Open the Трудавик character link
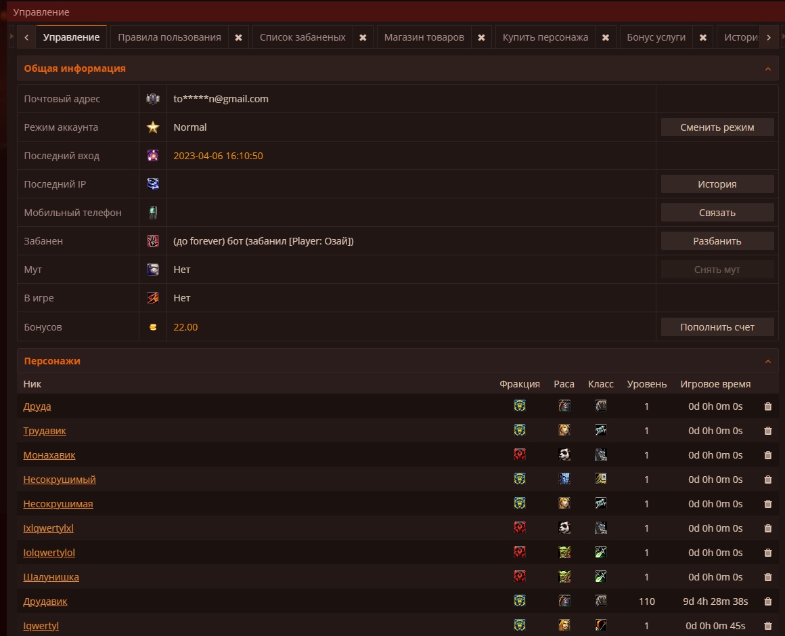This screenshot has height=636, width=785. coord(45,431)
